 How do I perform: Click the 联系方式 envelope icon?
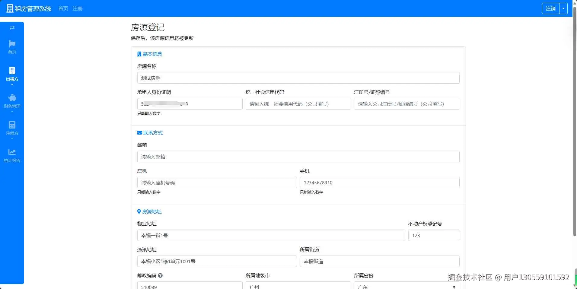pos(139,133)
